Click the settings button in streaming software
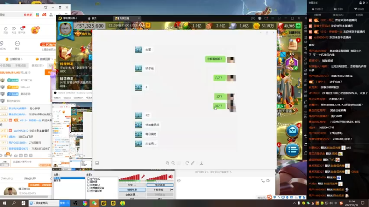Image resolution: width=369 pixels, height=207 pixels. click(x=132, y=185)
